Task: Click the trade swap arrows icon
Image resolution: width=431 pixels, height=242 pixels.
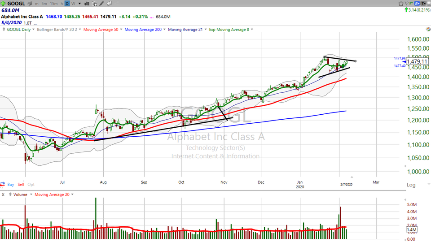Action: click(x=3, y=184)
